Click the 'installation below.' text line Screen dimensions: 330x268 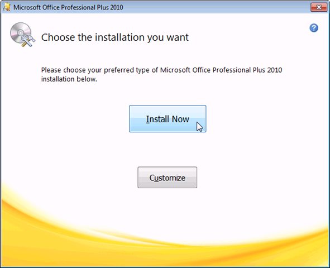pyautogui.click(x=69, y=79)
